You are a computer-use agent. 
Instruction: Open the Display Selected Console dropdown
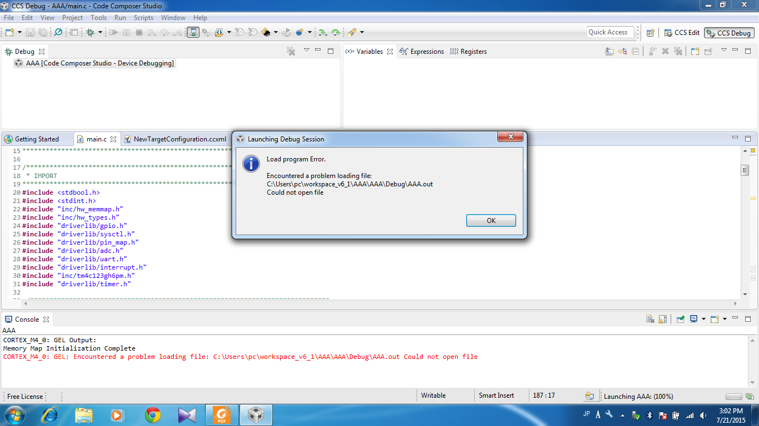pyautogui.click(x=703, y=319)
